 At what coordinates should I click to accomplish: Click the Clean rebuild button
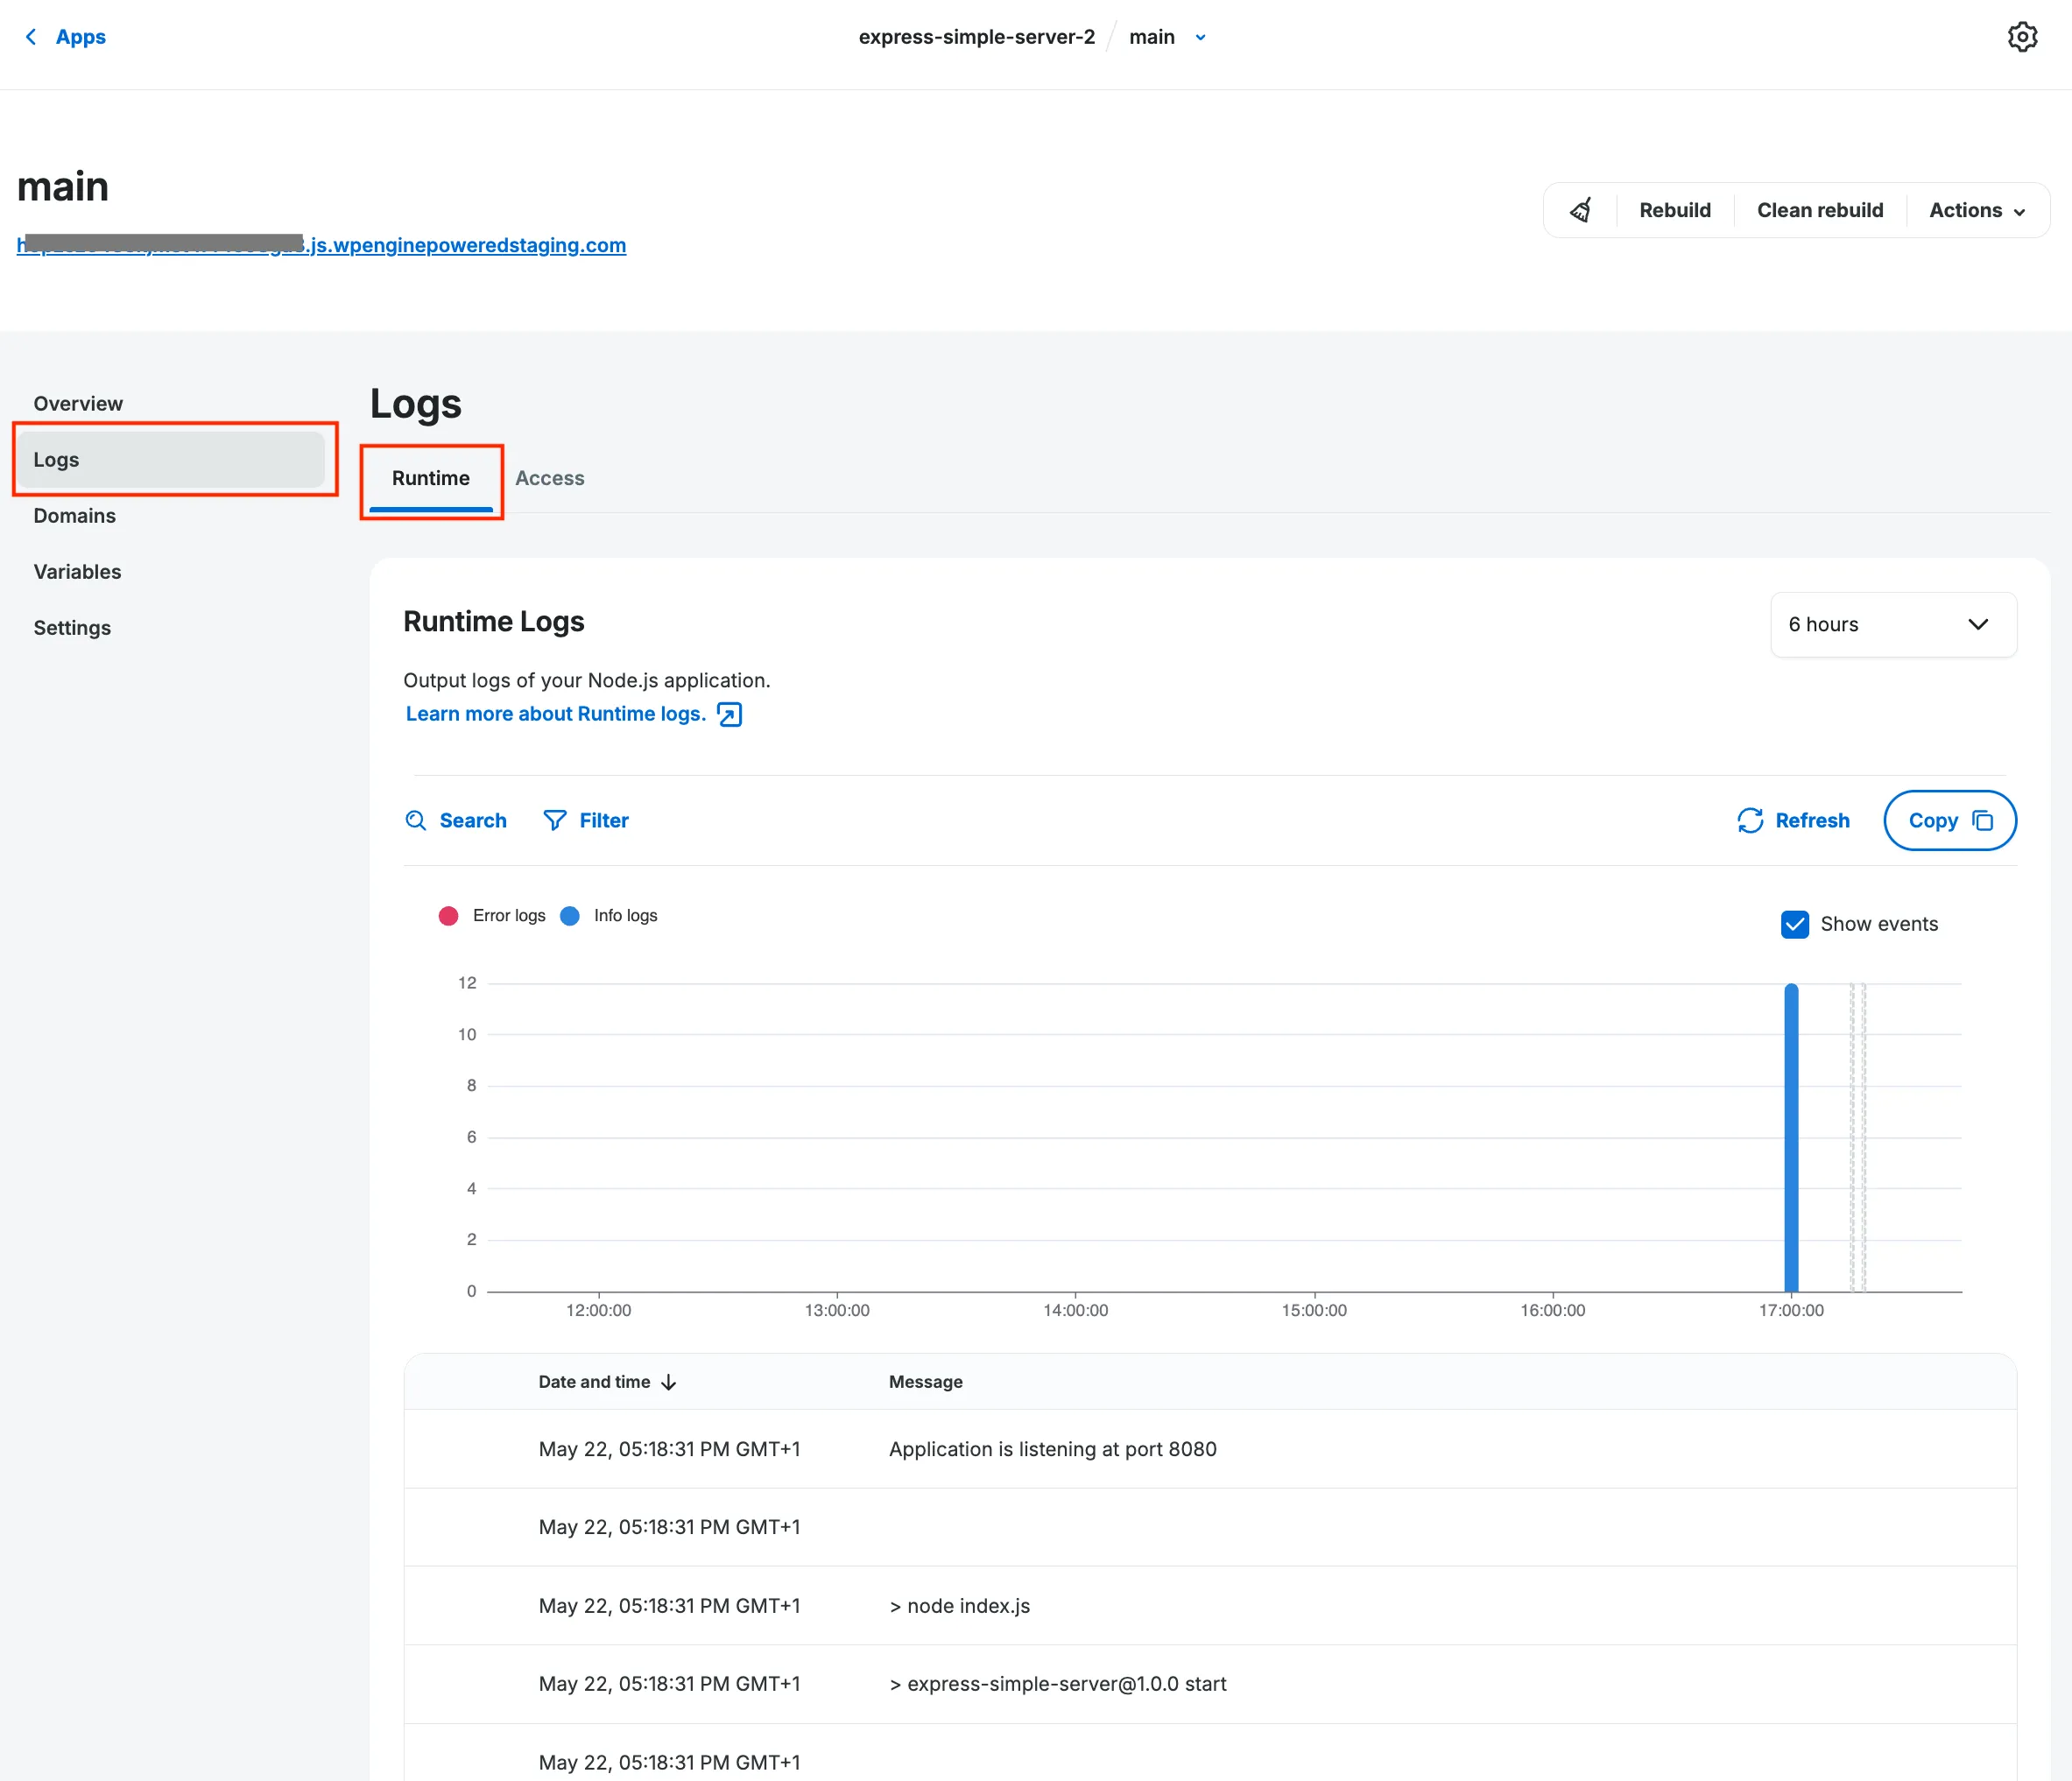(1820, 210)
